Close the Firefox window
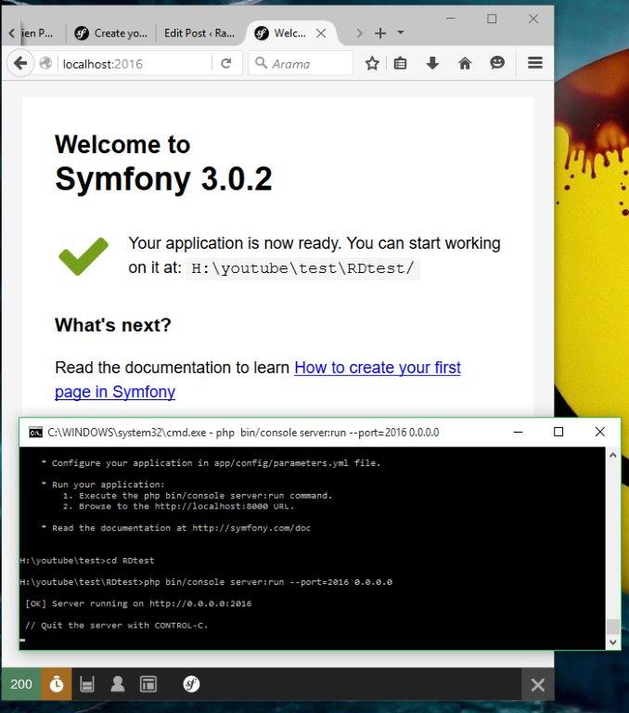The image size is (629, 713). (533, 19)
